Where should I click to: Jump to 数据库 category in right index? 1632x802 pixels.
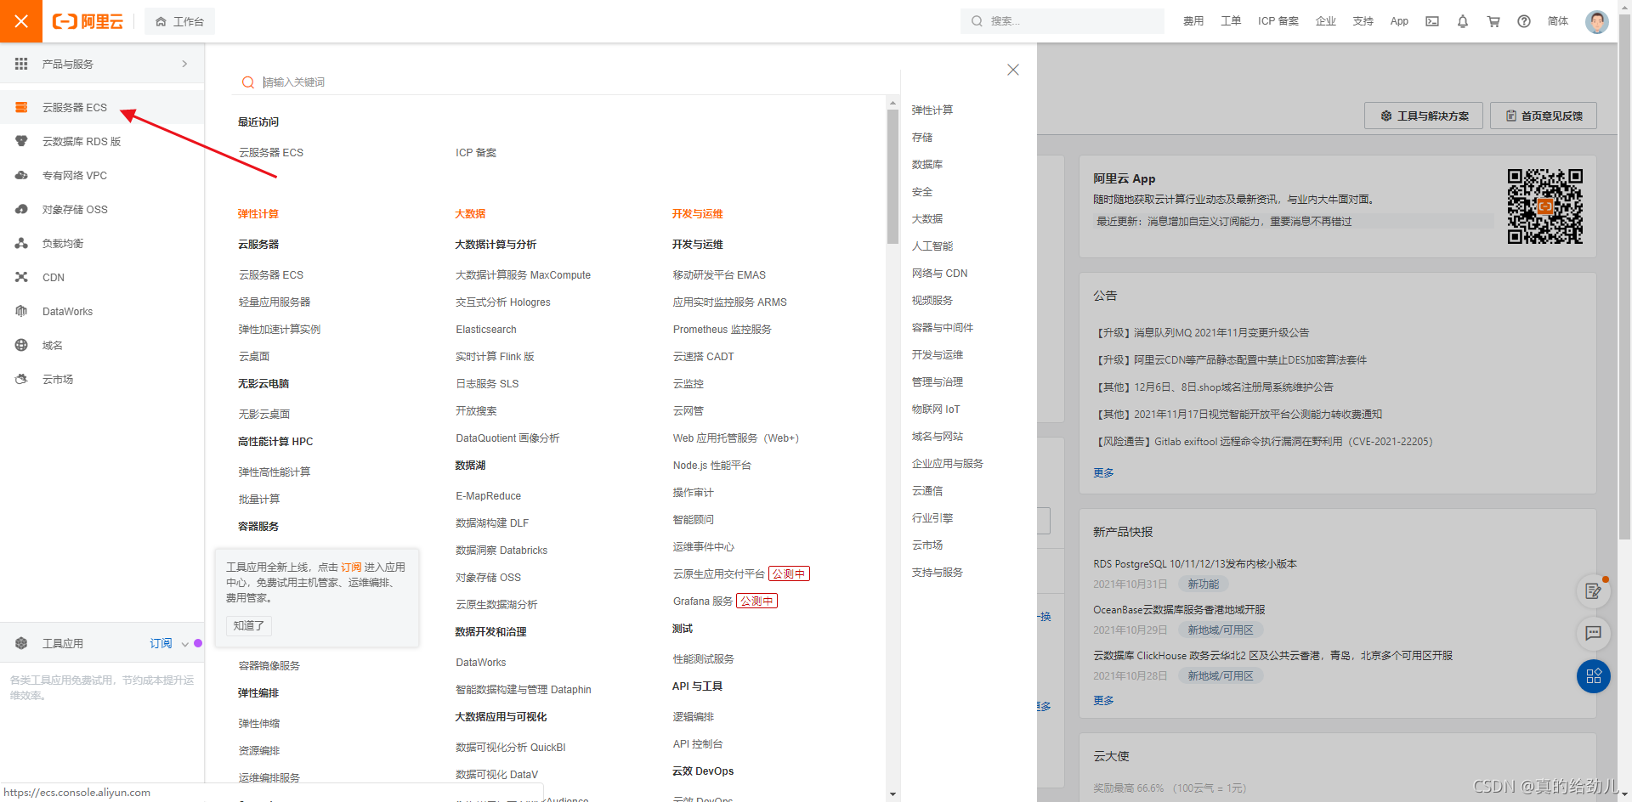click(x=927, y=165)
